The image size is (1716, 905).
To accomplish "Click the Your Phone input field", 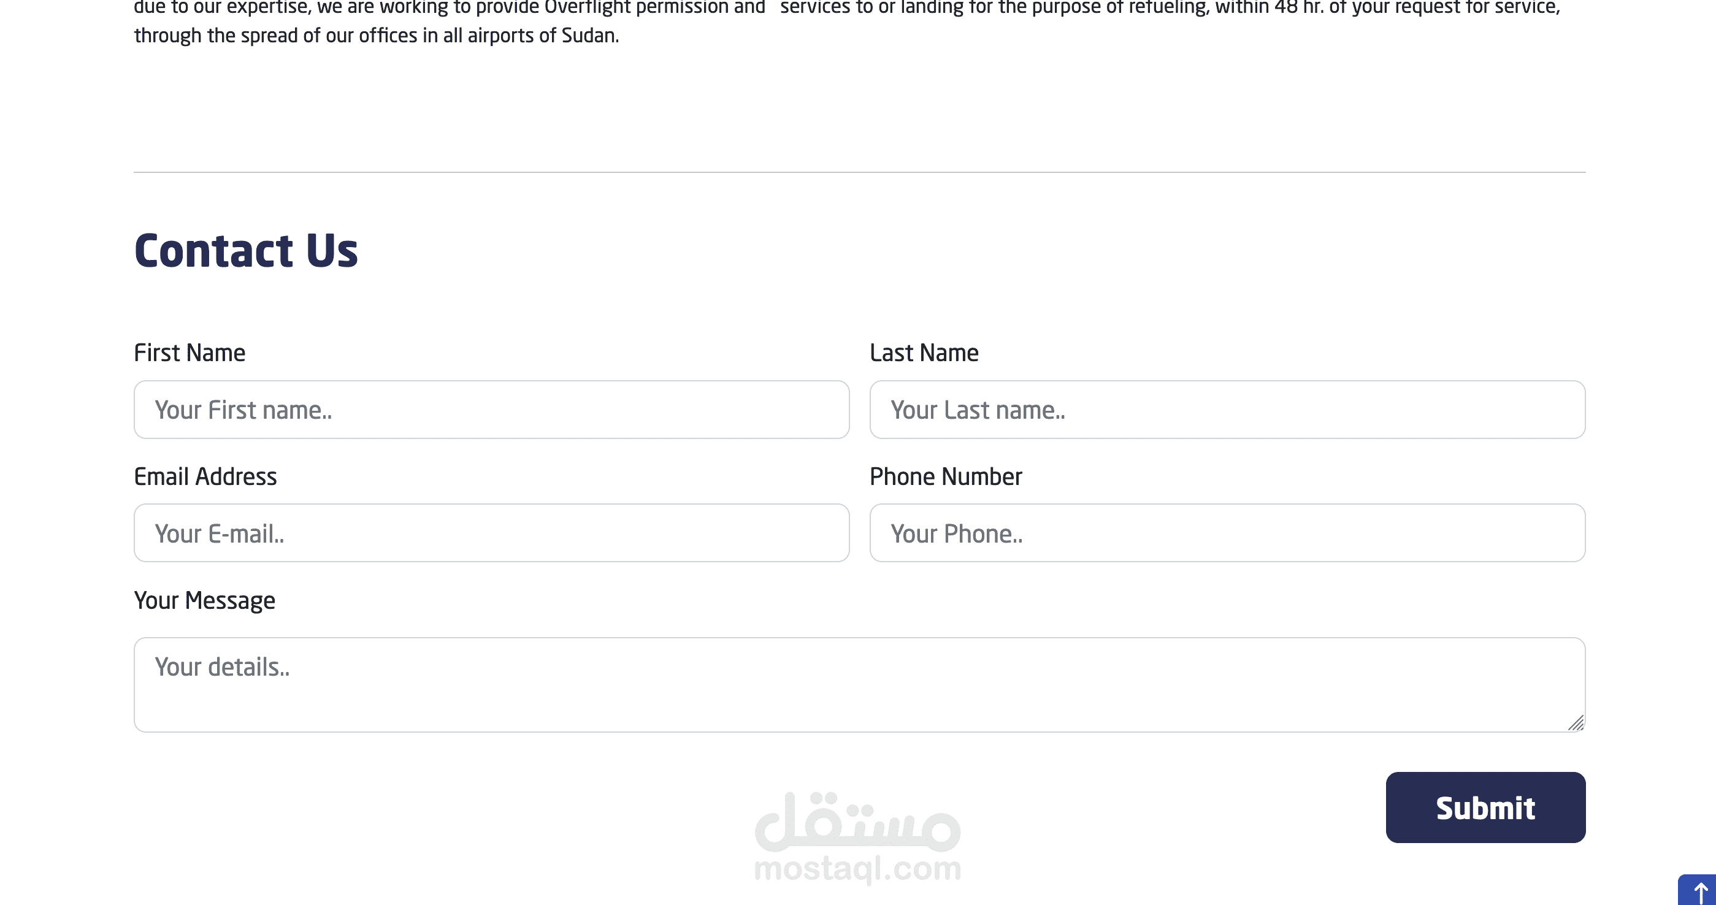I will point(1227,533).
